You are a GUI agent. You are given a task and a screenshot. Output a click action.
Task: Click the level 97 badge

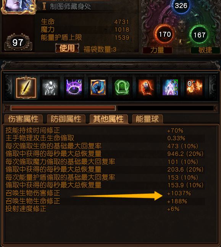(x=18, y=42)
